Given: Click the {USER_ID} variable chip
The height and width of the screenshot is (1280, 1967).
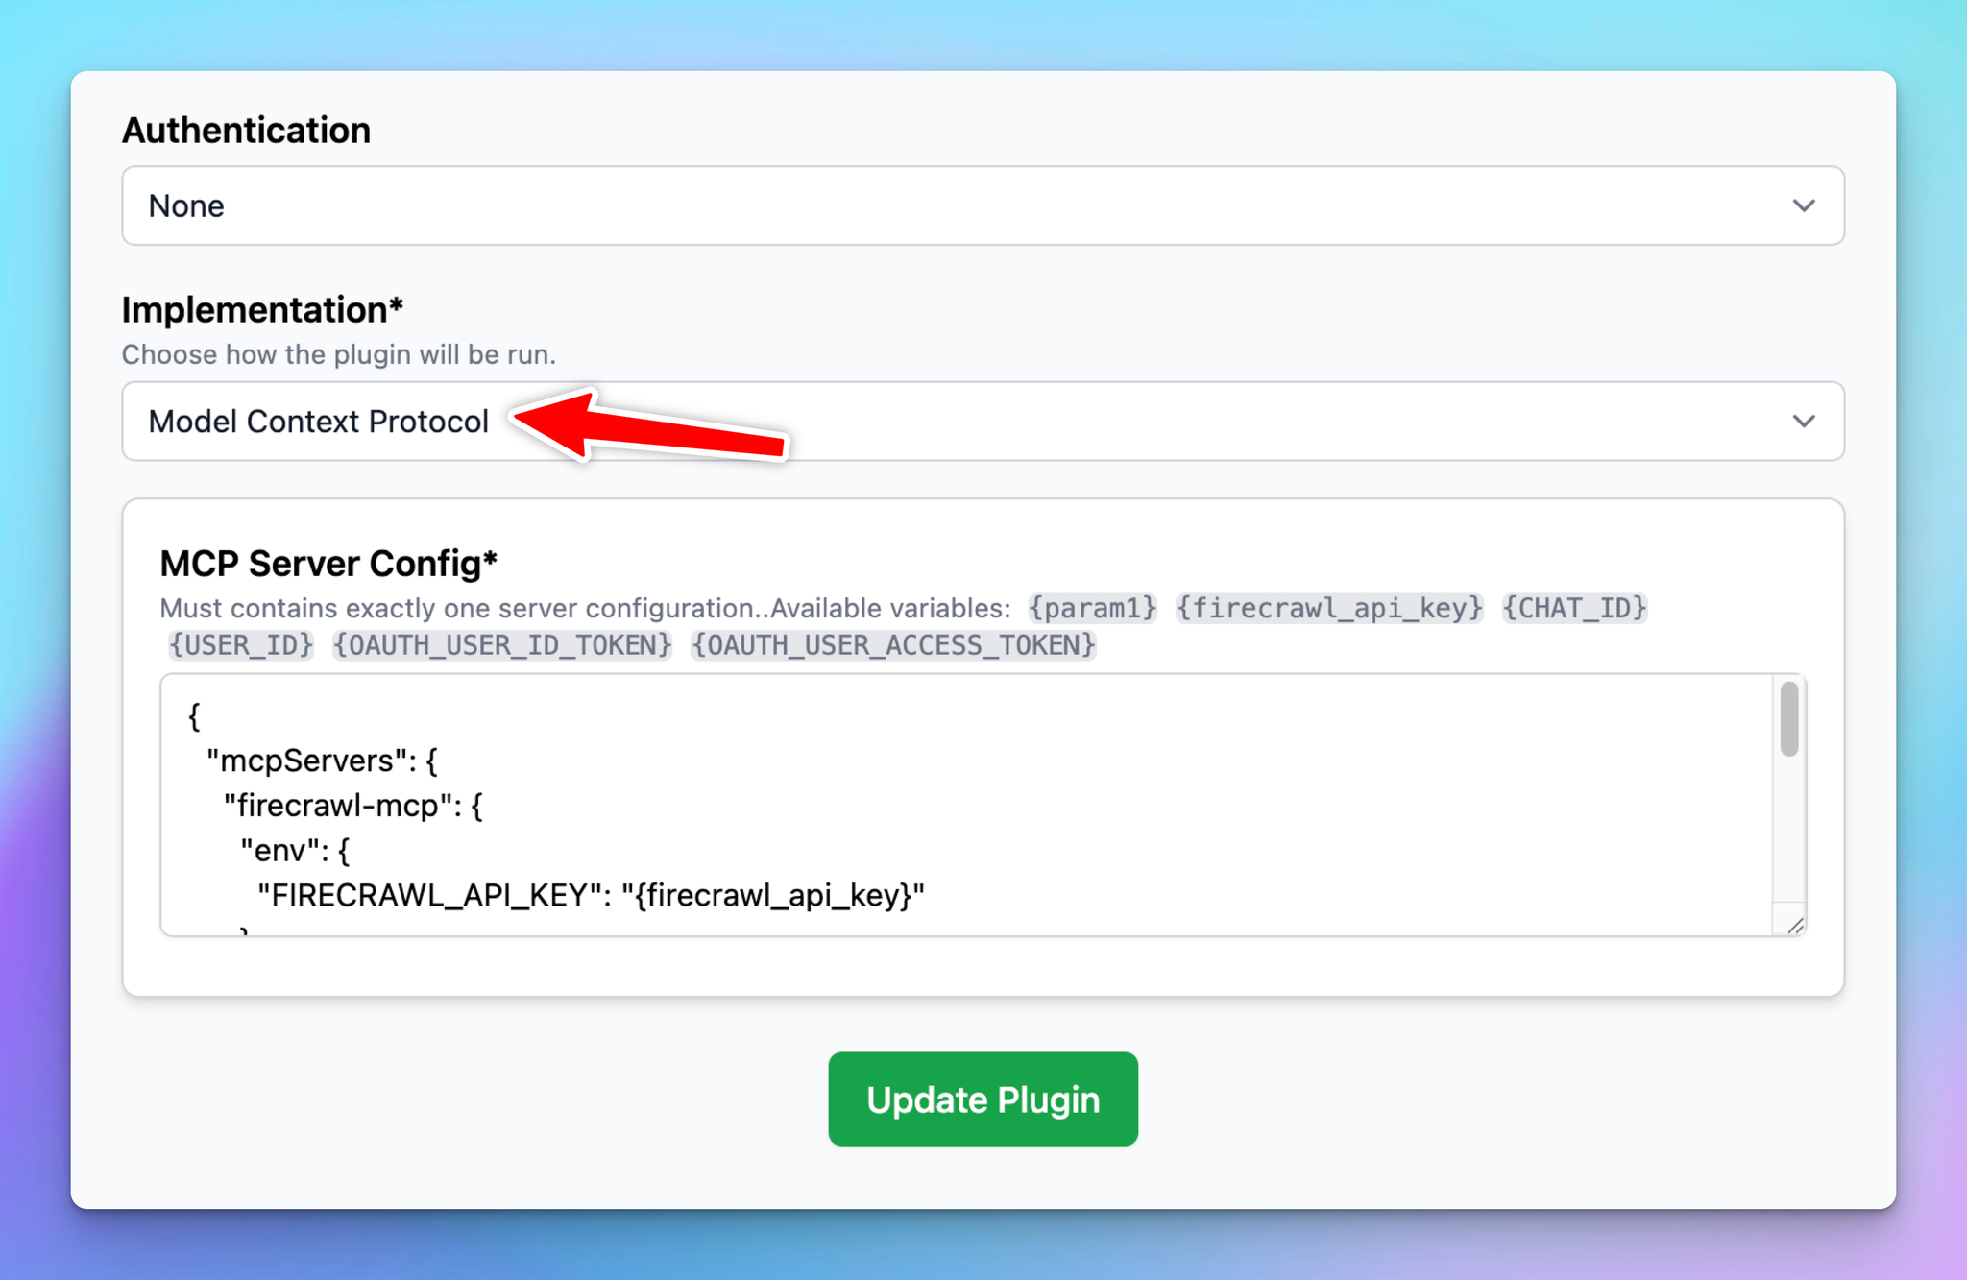Looking at the screenshot, I should (x=240, y=644).
